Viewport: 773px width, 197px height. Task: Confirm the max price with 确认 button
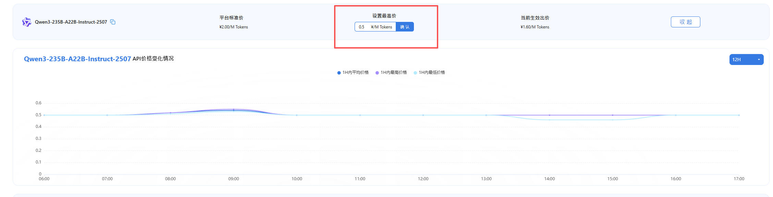coord(405,27)
